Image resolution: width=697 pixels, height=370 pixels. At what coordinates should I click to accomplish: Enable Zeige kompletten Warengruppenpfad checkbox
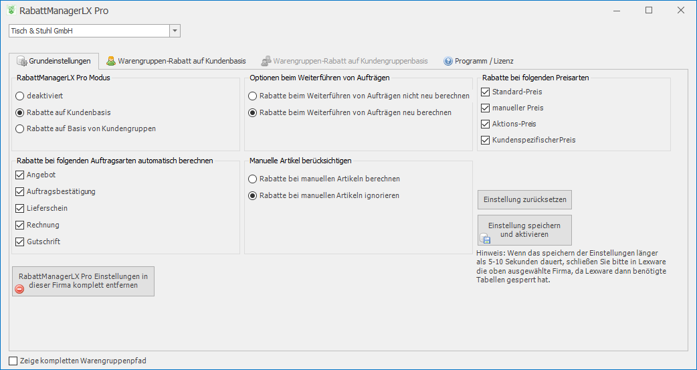(13, 361)
